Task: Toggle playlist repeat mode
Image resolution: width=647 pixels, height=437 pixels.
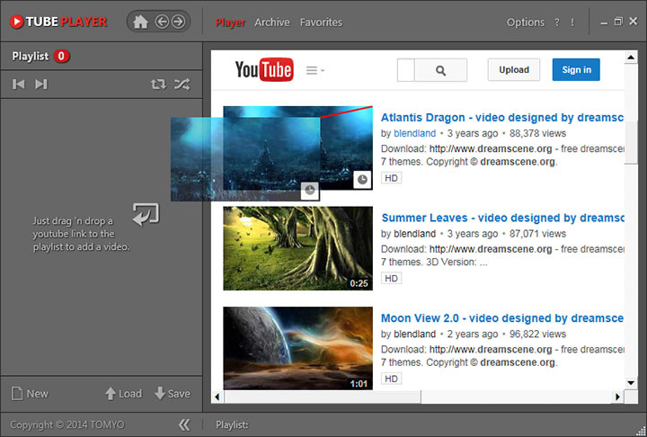Action: 158,85
